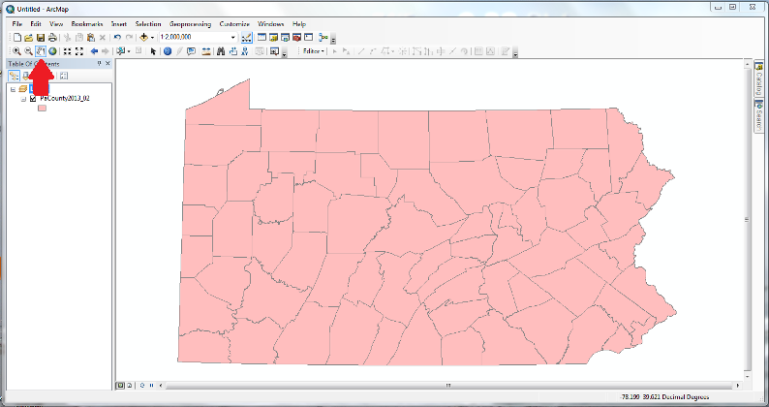Open the Python window icon
The height and width of the screenshot is (407, 769).
tap(309, 38)
